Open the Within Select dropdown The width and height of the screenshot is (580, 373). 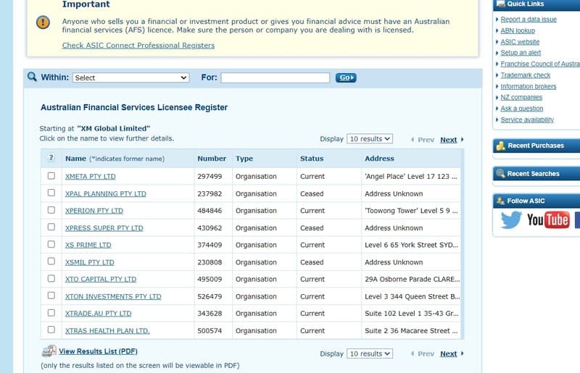(x=131, y=77)
